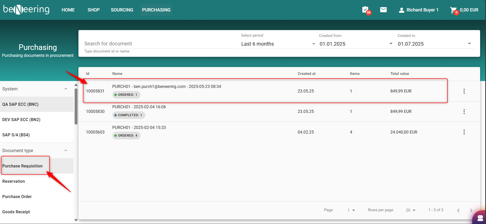The height and width of the screenshot is (224, 486).
Task: Open the messages envelope icon
Action: tap(383, 10)
